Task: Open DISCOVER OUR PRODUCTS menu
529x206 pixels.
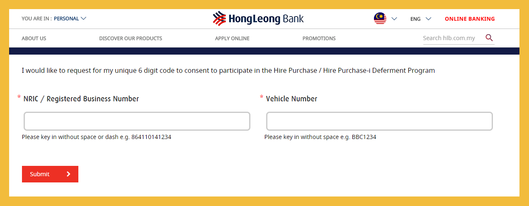Action: [131, 38]
